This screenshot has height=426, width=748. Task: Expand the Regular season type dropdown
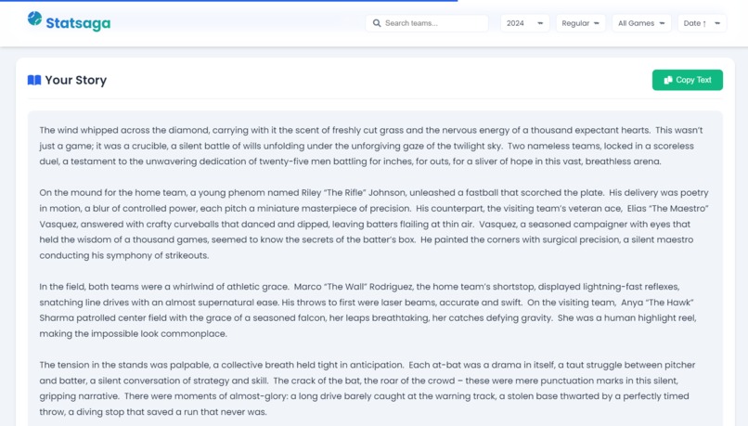click(581, 23)
